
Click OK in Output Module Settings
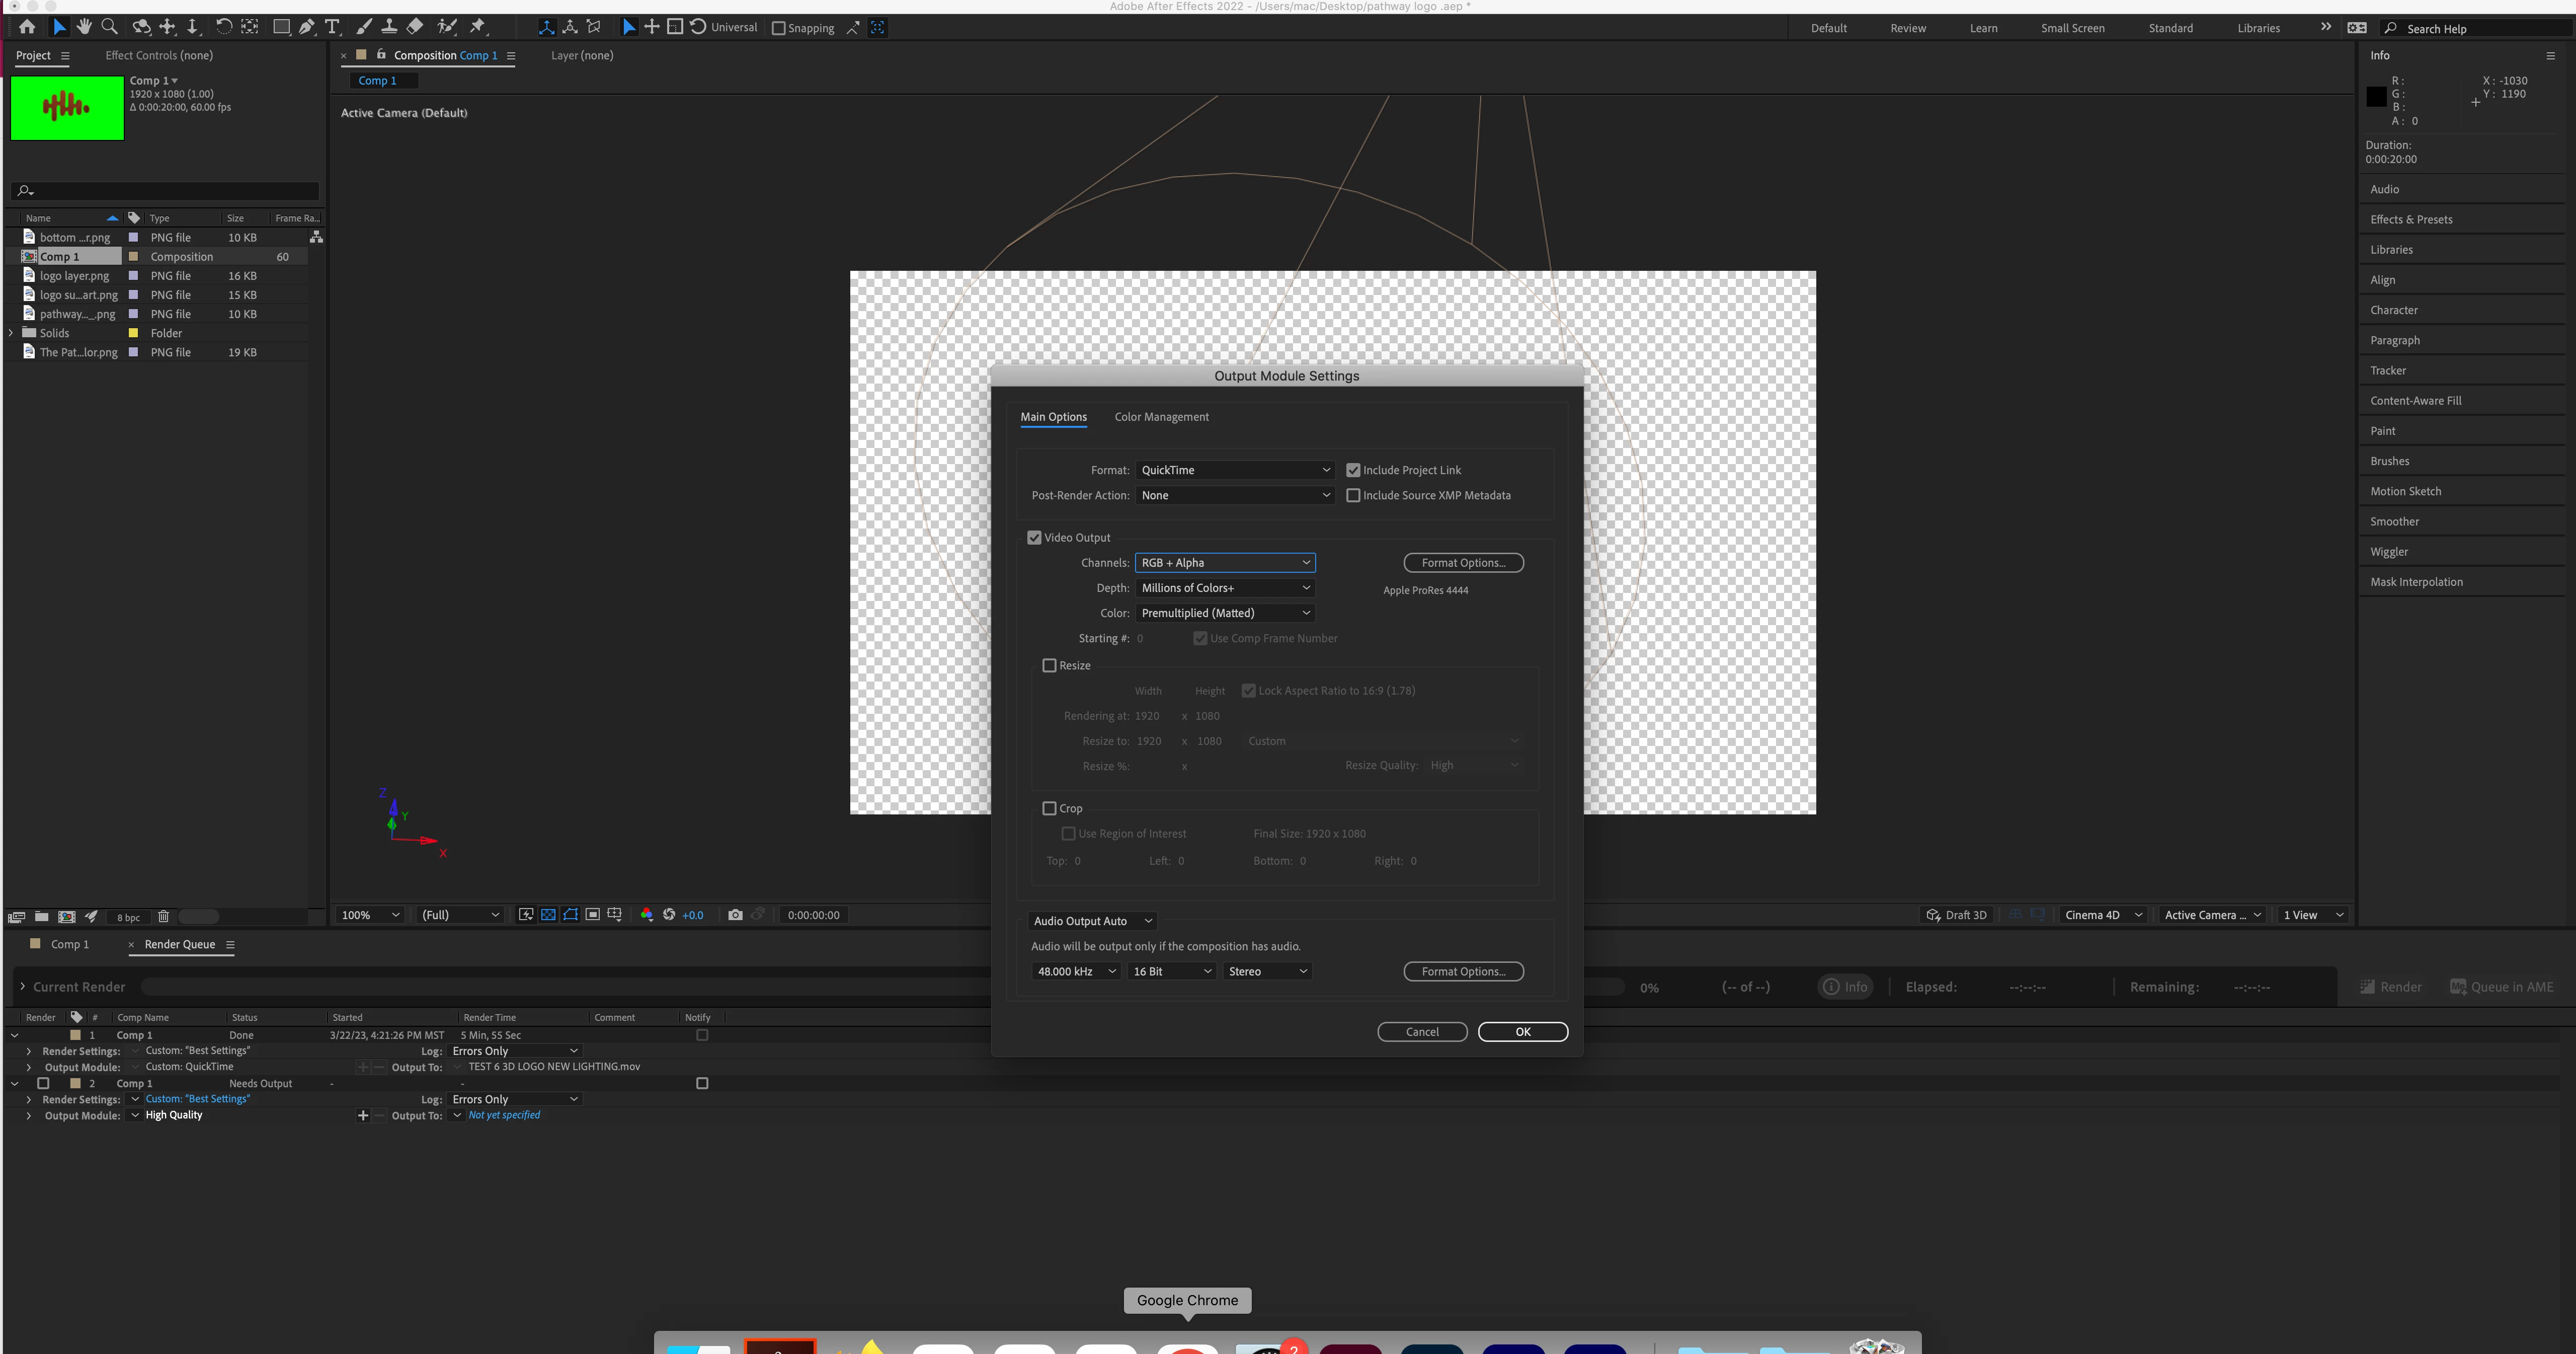click(x=1522, y=1032)
